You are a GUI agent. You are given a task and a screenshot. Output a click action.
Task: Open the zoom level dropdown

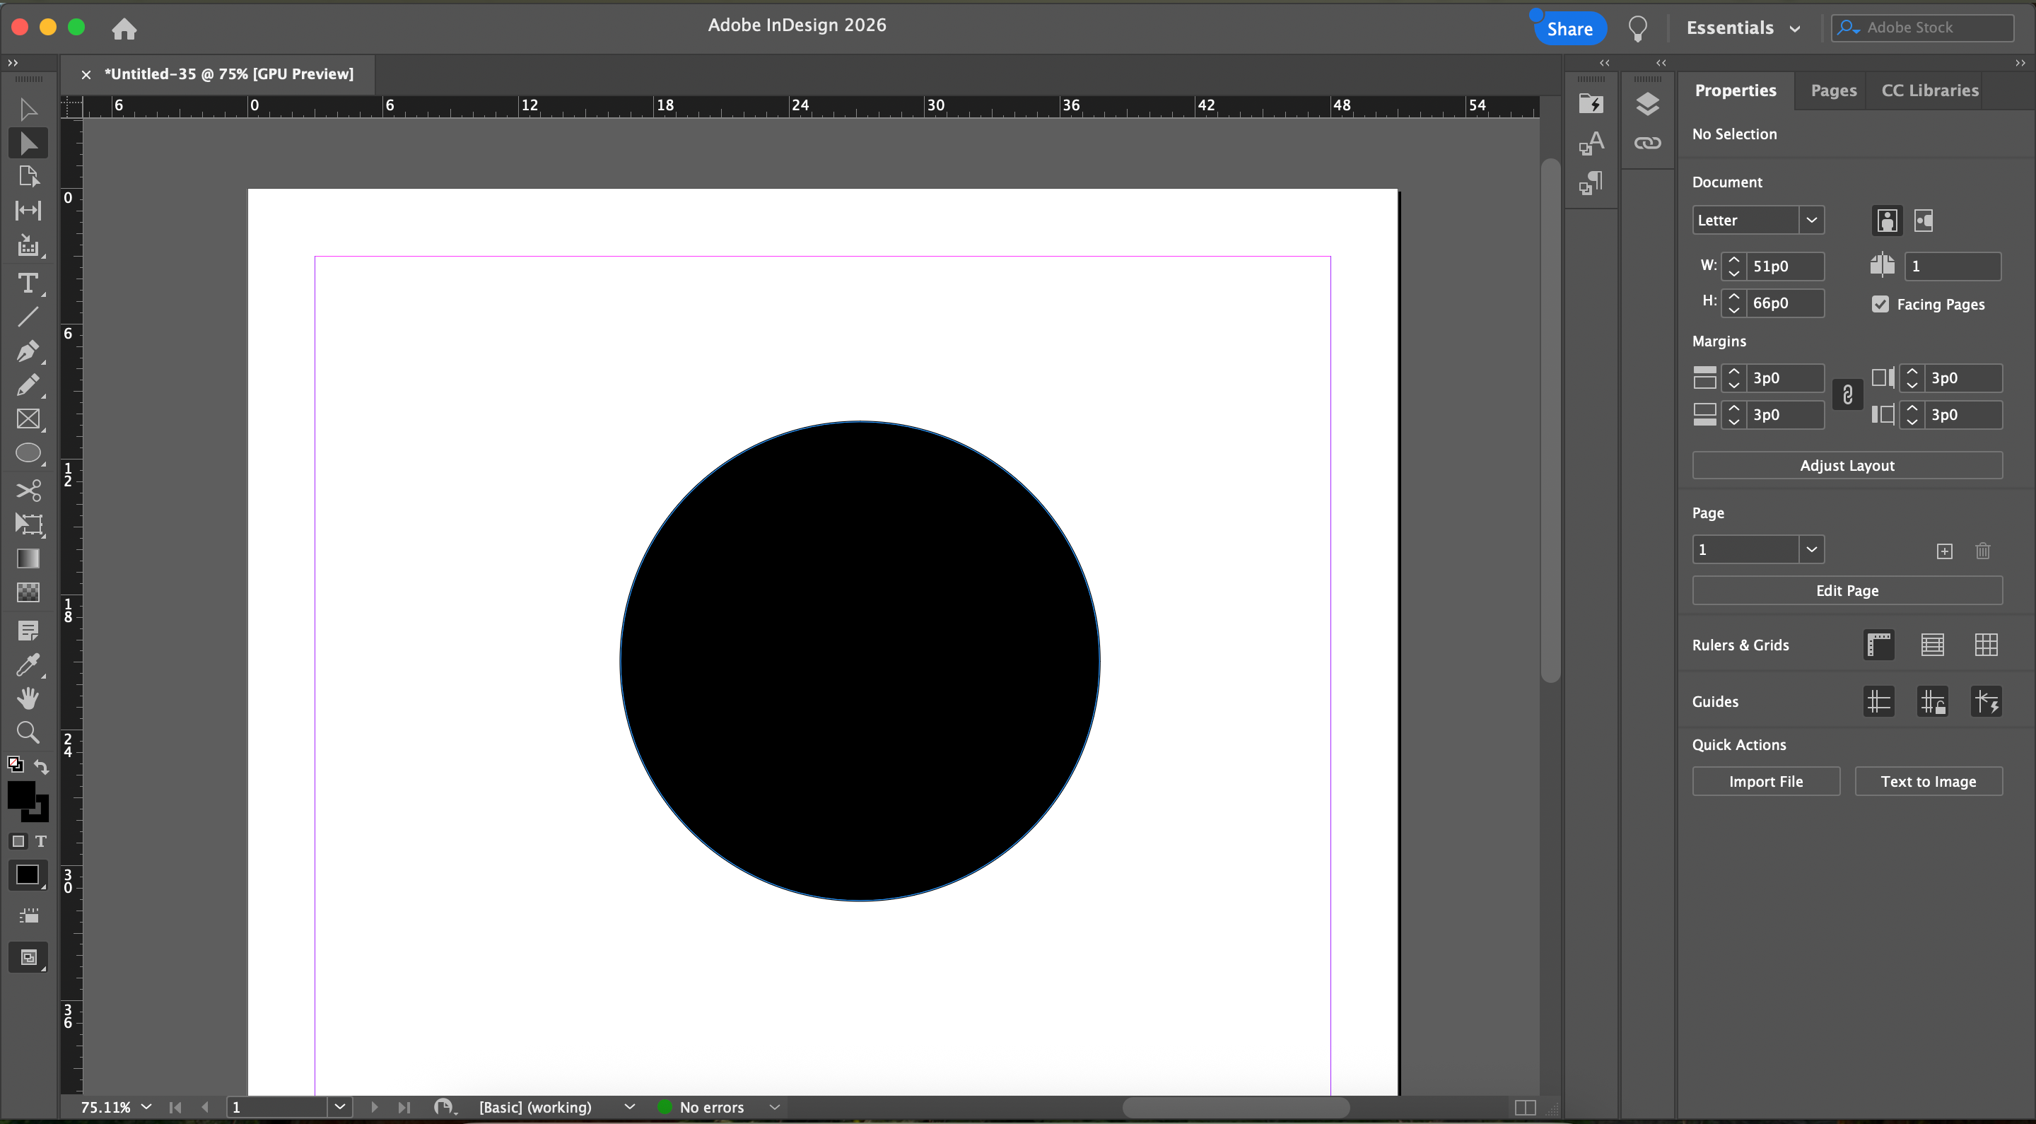pyautogui.click(x=146, y=1106)
